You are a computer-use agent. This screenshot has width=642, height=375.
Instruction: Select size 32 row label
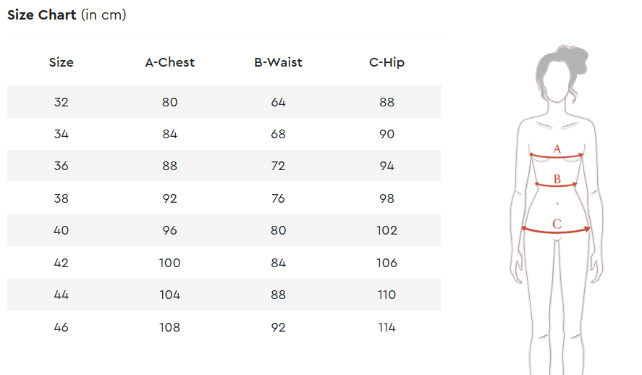click(61, 102)
